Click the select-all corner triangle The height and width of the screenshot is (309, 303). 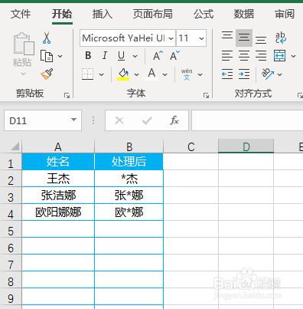(x=15, y=146)
